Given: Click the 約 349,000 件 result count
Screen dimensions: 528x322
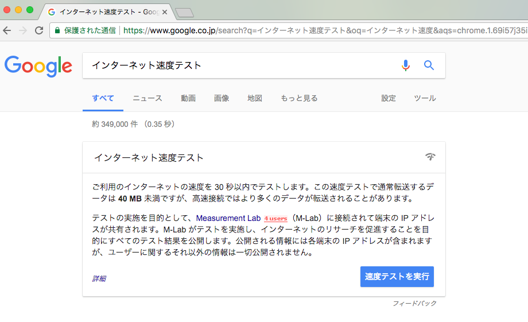Looking at the screenshot, I should 115,125.
